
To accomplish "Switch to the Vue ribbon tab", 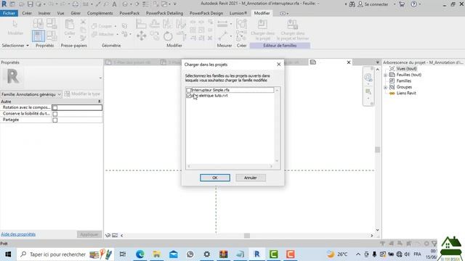I will (x=60, y=13).
